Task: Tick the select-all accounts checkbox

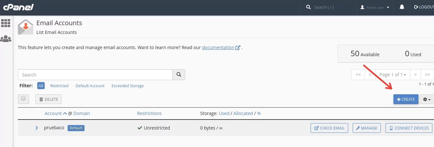Action: [x=23, y=99]
